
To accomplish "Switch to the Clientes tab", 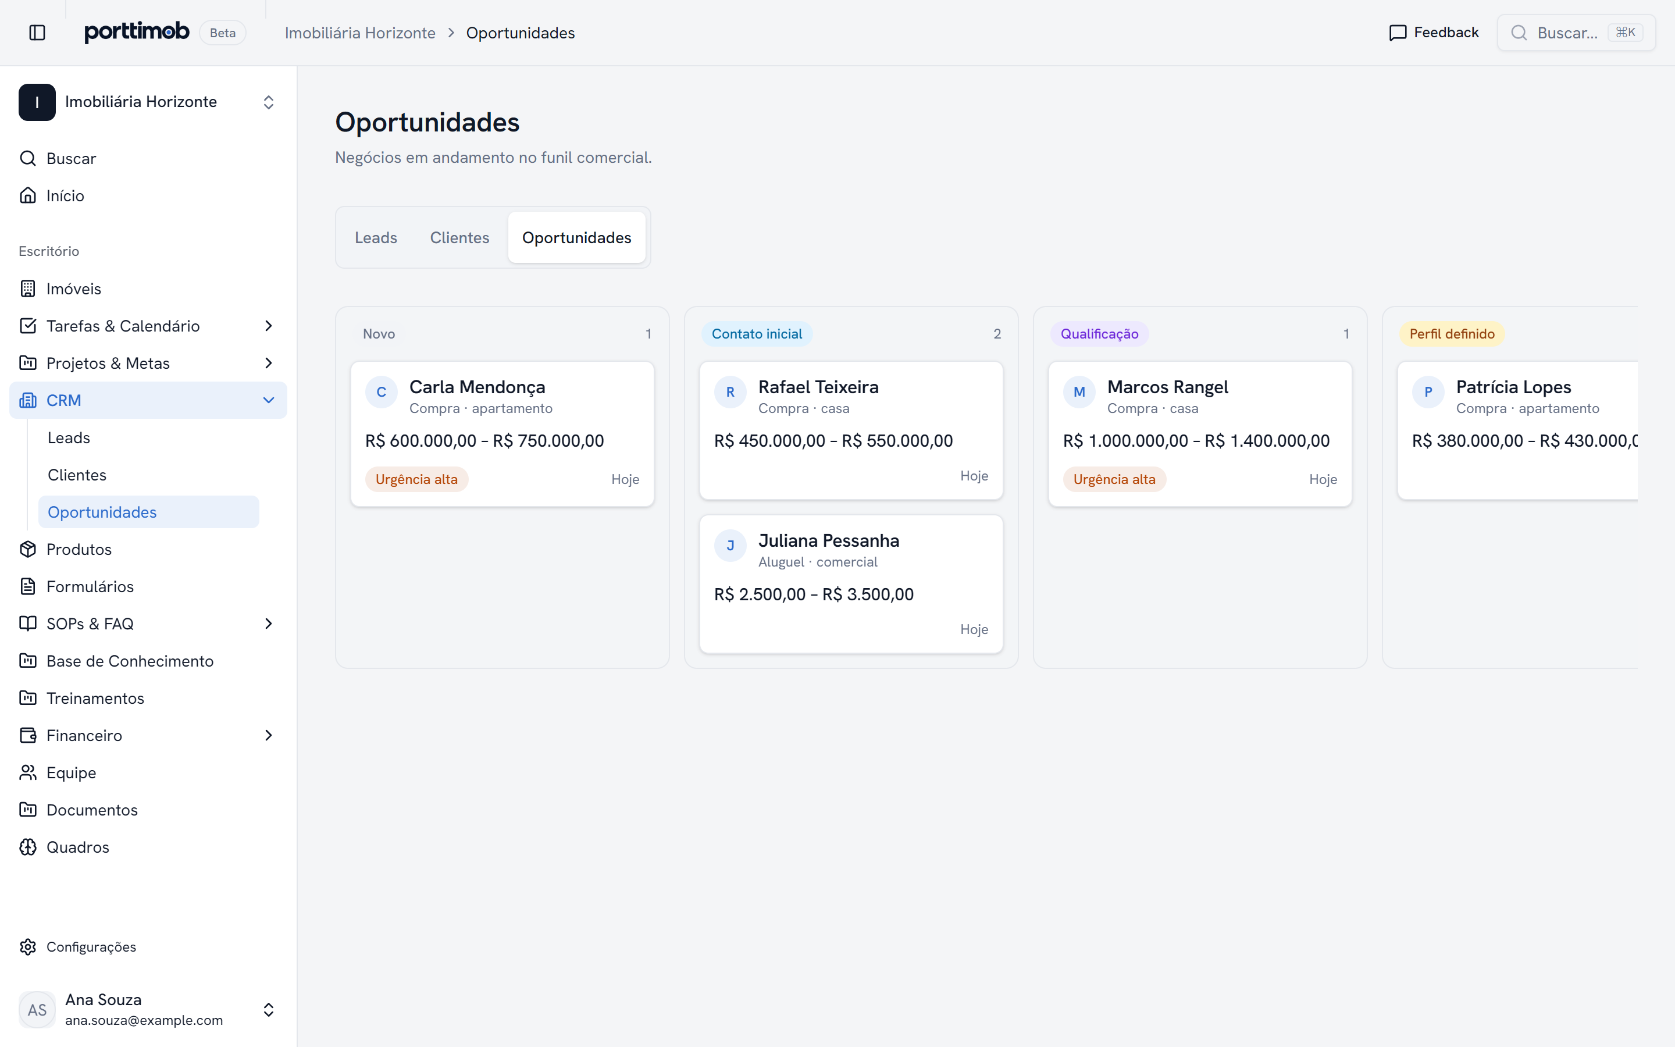I will (x=459, y=237).
